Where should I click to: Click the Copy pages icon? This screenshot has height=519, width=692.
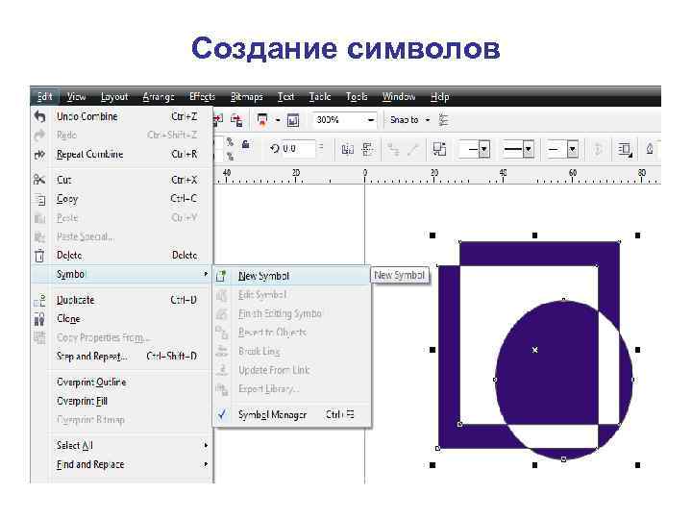(39, 199)
